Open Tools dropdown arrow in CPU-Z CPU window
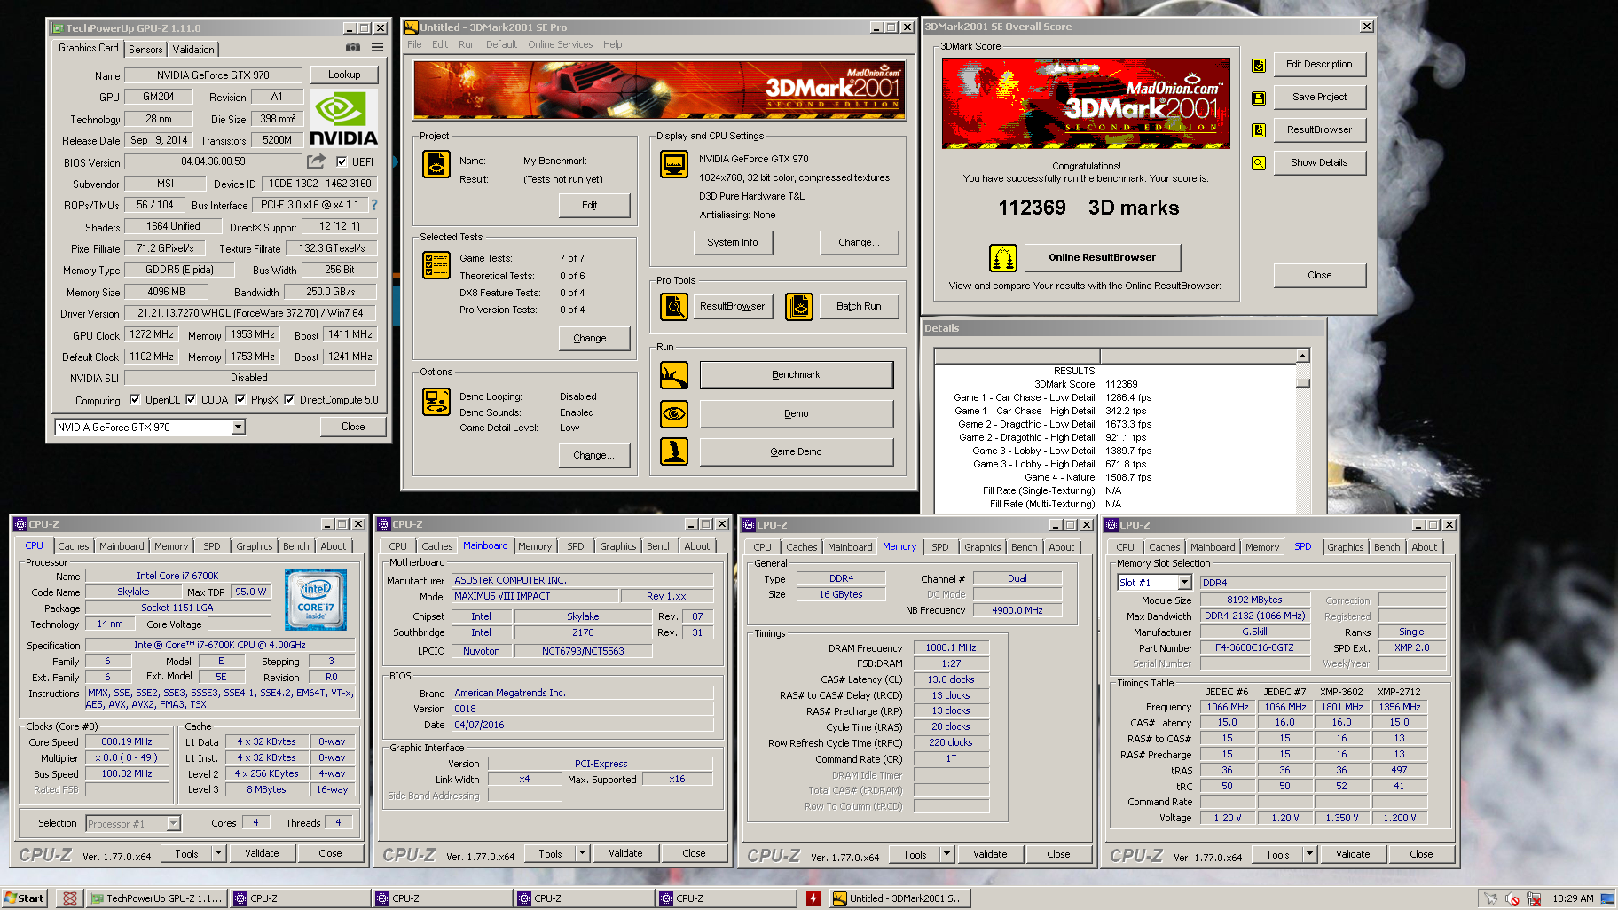1618x910 pixels. pos(218,853)
